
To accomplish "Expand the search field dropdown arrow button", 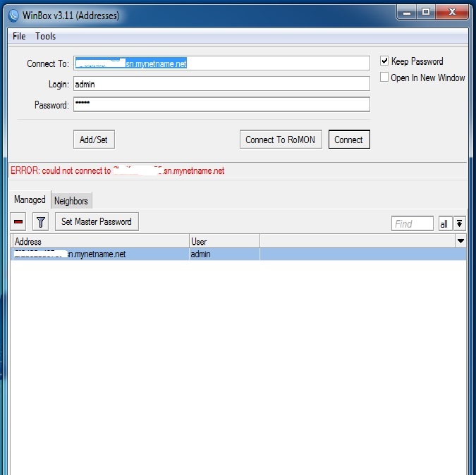I will click(x=460, y=224).
